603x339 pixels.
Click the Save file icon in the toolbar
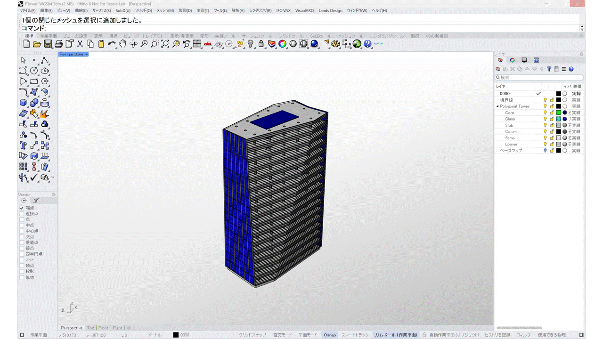tap(48, 44)
